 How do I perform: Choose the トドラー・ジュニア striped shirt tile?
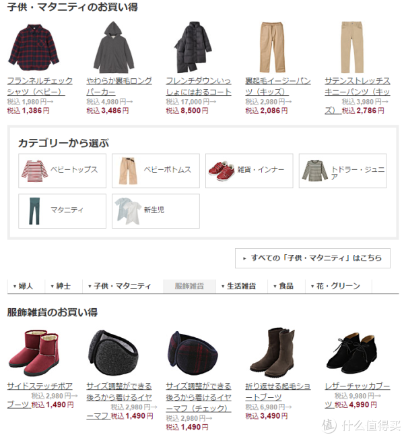click(x=343, y=171)
